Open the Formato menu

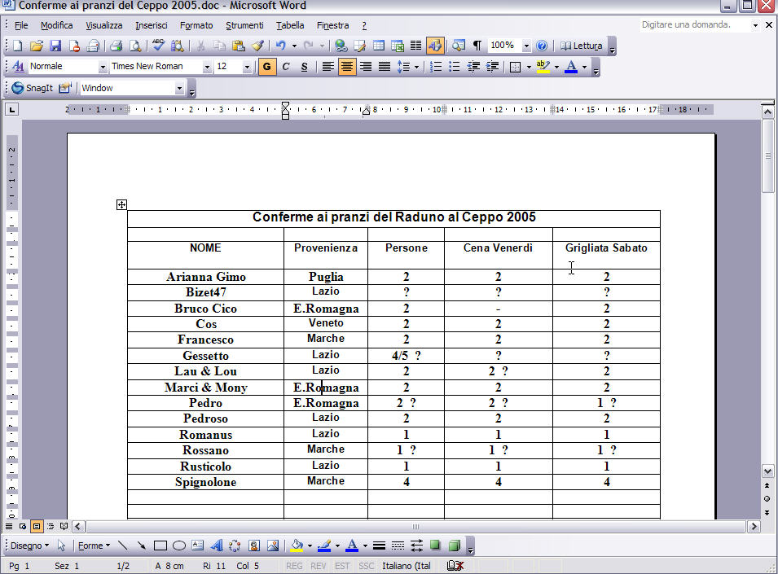coord(196,25)
